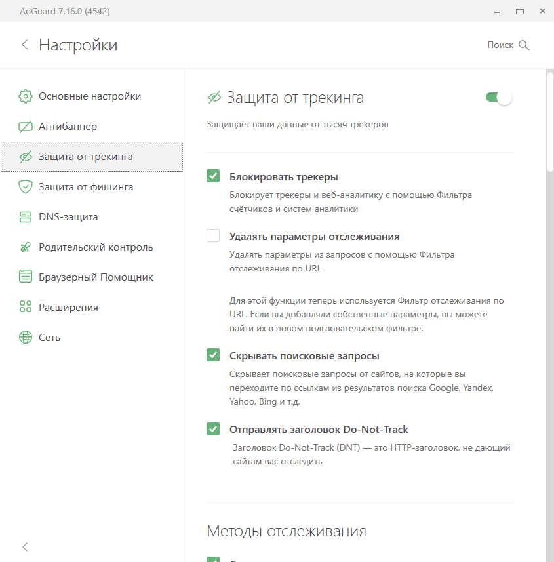Open Родительский контроль section
The width and height of the screenshot is (554, 562).
tap(92, 247)
